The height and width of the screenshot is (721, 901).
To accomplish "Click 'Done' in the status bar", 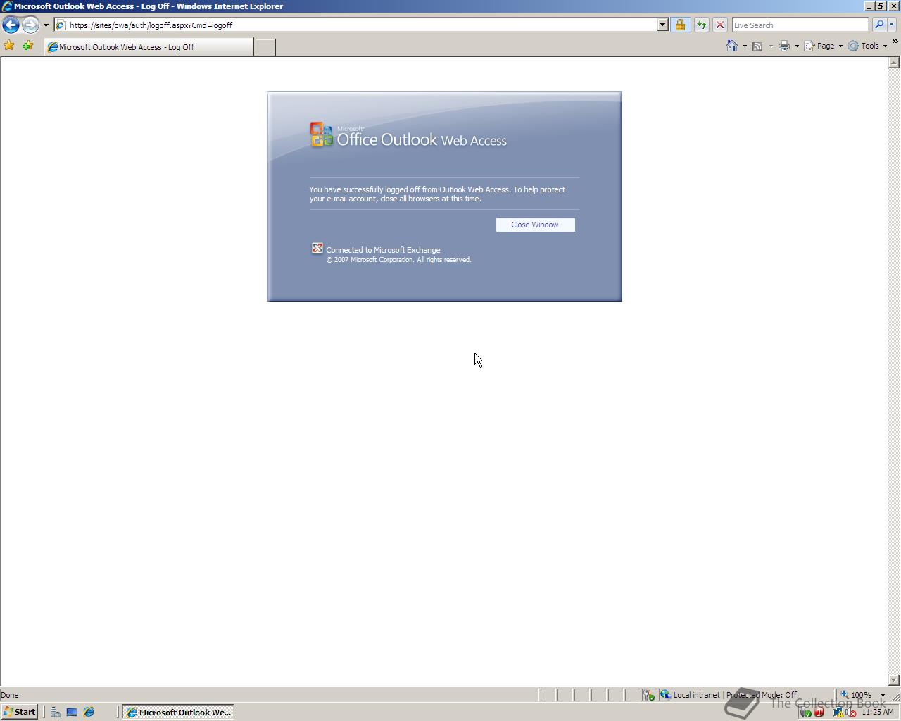I will [10, 695].
